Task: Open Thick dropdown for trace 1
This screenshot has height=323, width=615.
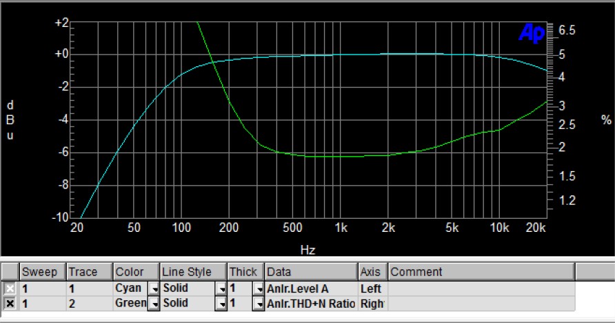Action: tap(259, 288)
